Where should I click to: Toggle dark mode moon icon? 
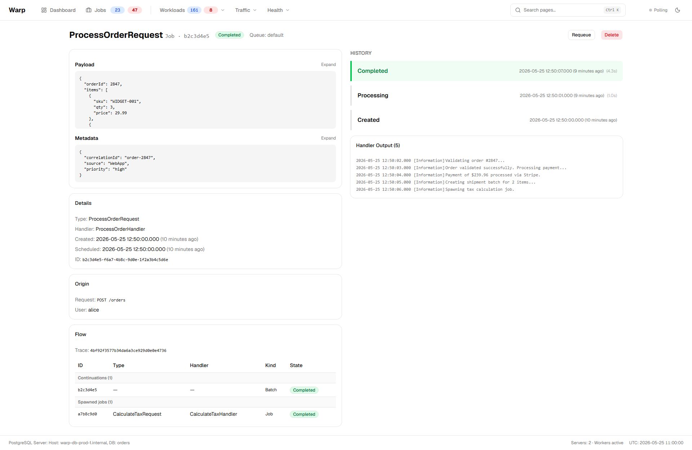point(678,10)
